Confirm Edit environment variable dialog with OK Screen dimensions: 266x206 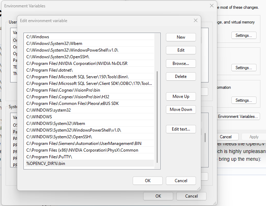pyautogui.click(x=148, y=181)
